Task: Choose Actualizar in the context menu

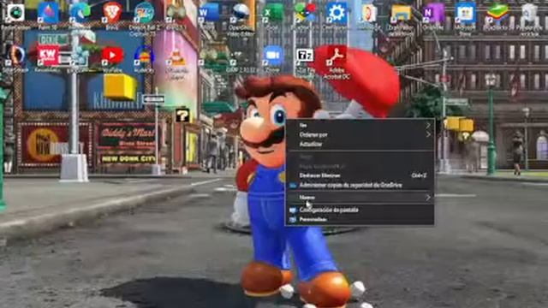Action: coord(360,144)
